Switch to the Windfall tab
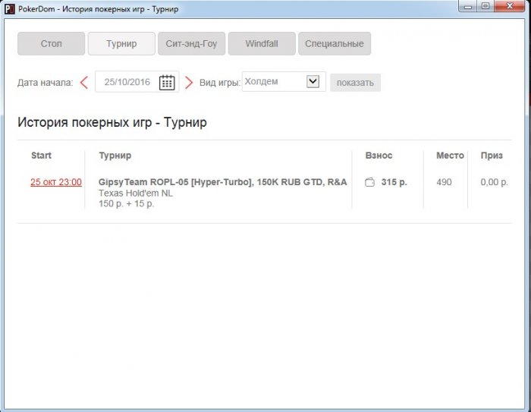 [262, 44]
